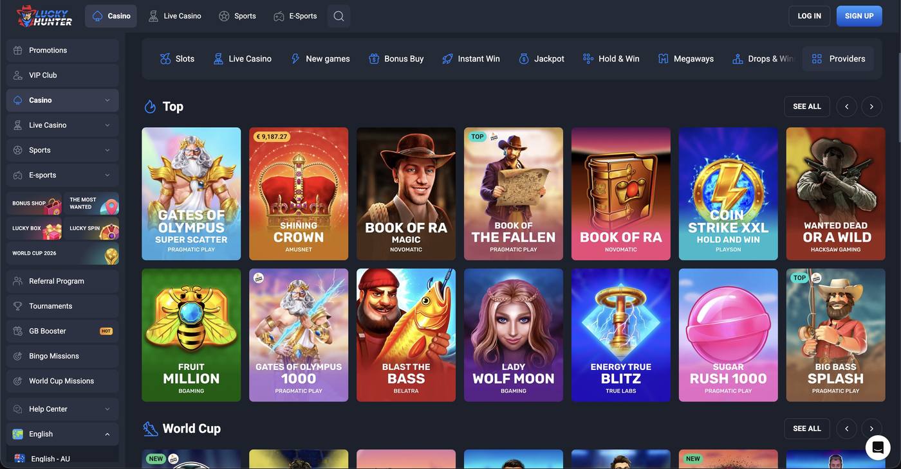Click the Instant Win rocket icon
Image resolution: width=901 pixels, height=469 pixels.
point(447,58)
